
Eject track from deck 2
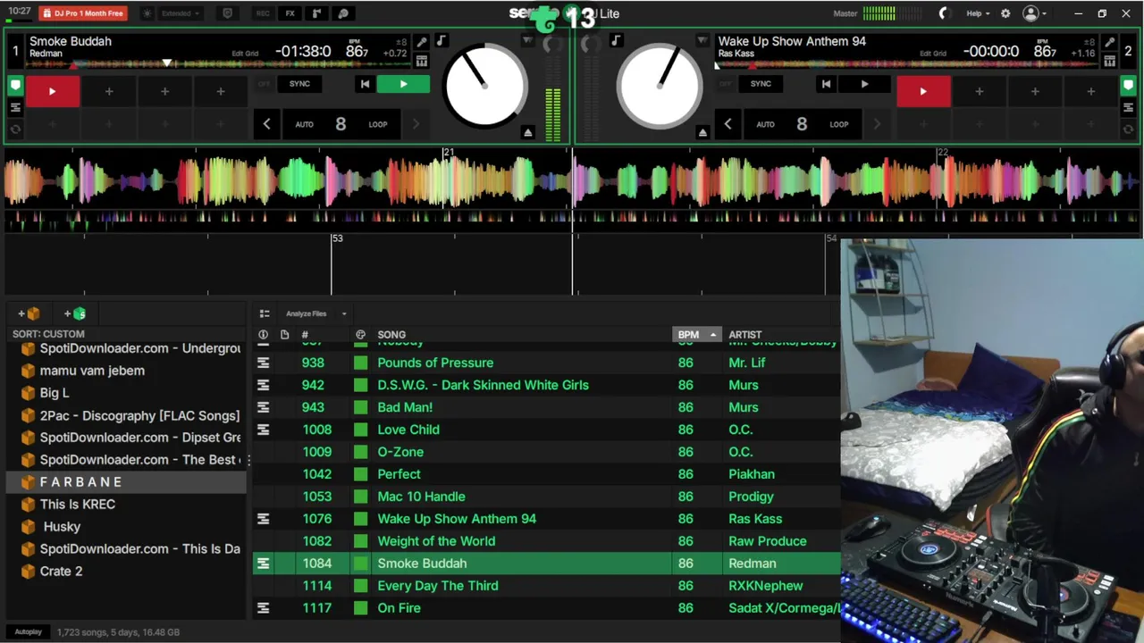pos(702,132)
